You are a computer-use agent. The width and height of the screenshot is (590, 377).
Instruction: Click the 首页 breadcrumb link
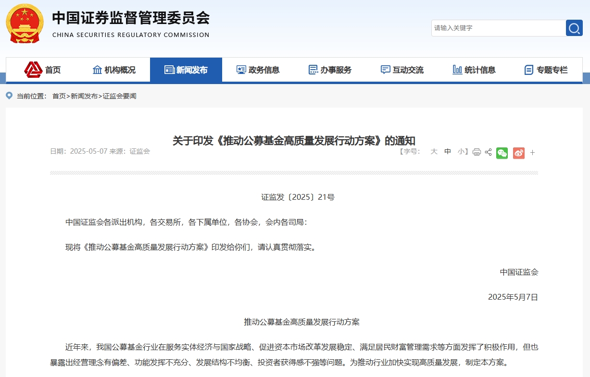59,96
